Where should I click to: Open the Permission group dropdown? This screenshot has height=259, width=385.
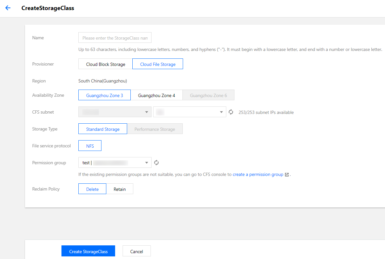point(115,163)
